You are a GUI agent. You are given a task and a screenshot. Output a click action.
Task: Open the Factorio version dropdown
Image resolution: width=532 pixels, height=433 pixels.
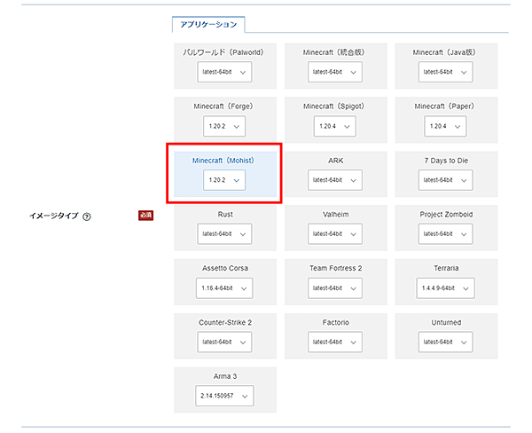[335, 342]
